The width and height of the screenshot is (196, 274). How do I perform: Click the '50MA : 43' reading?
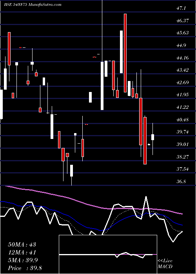[x=22, y=244]
